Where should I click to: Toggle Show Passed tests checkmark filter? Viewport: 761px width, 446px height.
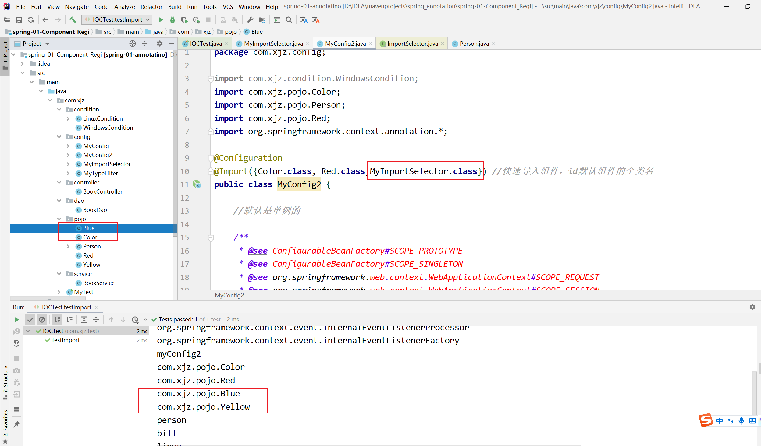click(x=30, y=320)
